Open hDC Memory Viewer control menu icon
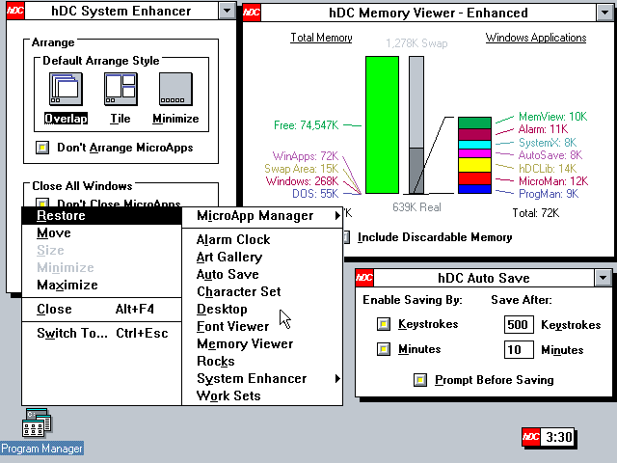The image size is (617, 463). click(252, 13)
